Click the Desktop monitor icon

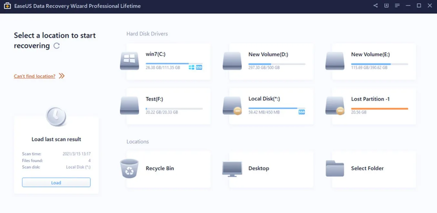232,169
